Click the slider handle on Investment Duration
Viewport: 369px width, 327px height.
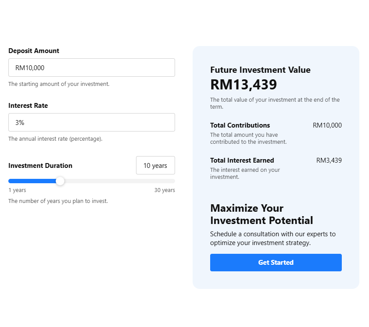60,181
